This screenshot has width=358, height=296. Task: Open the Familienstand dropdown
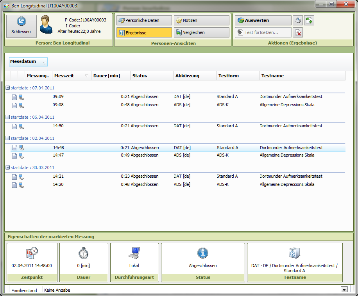pos(344,290)
